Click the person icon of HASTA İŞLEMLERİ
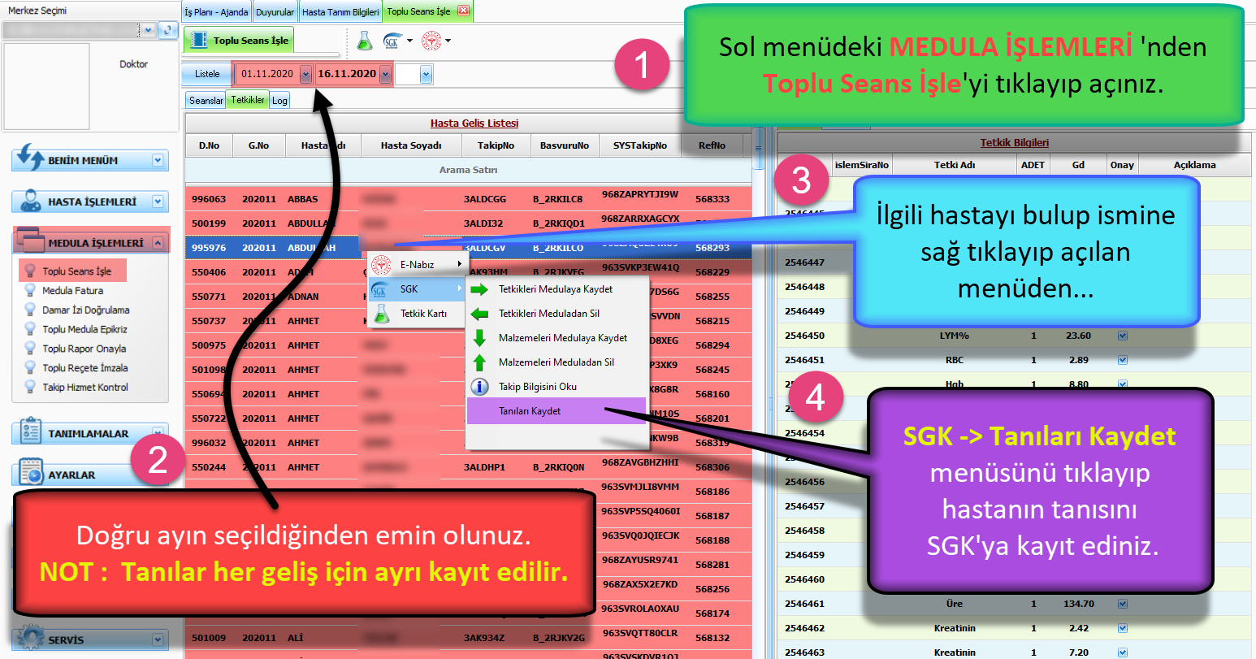Image resolution: width=1256 pixels, height=659 pixels. 31,200
